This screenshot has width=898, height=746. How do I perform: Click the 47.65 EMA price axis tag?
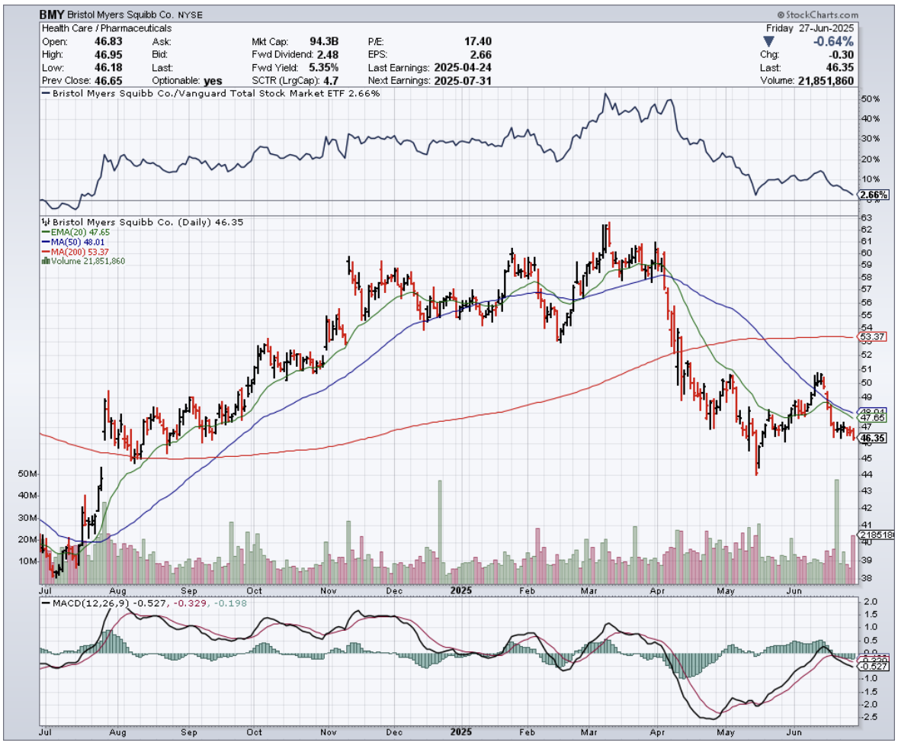874,418
